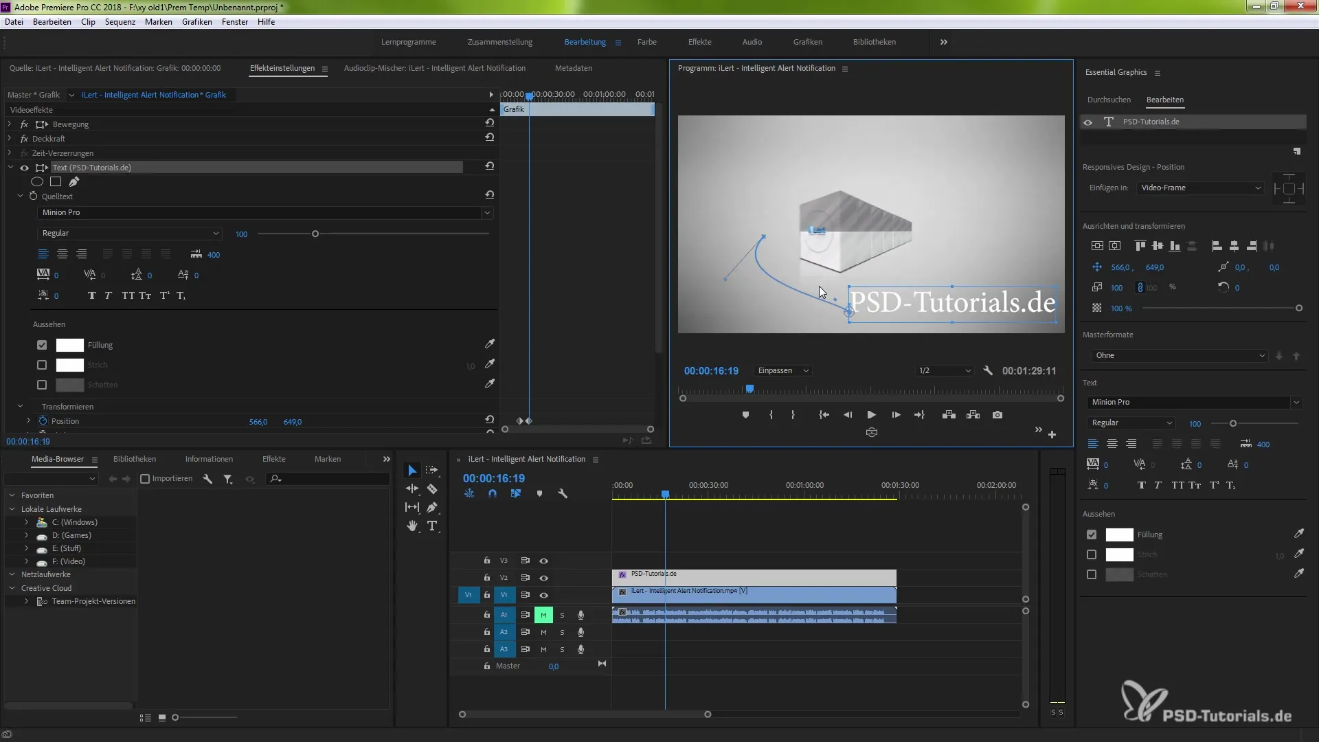
Task: Toggle V2 track output eye
Action: (543, 578)
